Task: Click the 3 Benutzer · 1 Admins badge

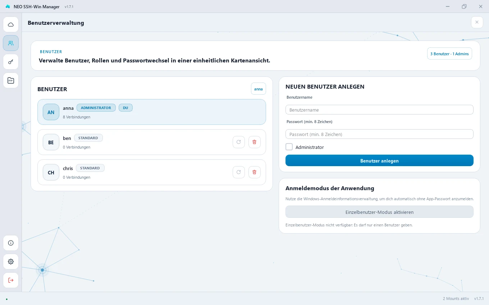Action: tap(449, 53)
